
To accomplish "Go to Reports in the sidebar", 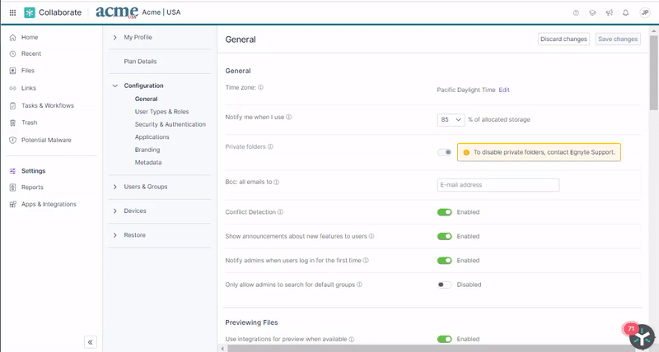I will (32, 188).
